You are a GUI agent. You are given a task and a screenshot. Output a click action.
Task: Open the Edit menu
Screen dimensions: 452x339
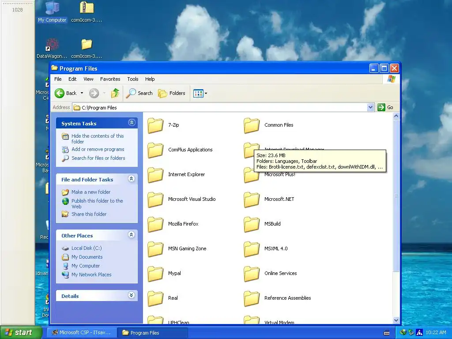coord(72,79)
